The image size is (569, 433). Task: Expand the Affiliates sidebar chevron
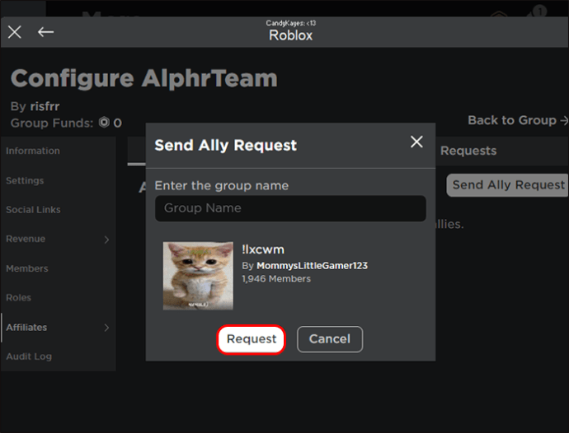[106, 328]
